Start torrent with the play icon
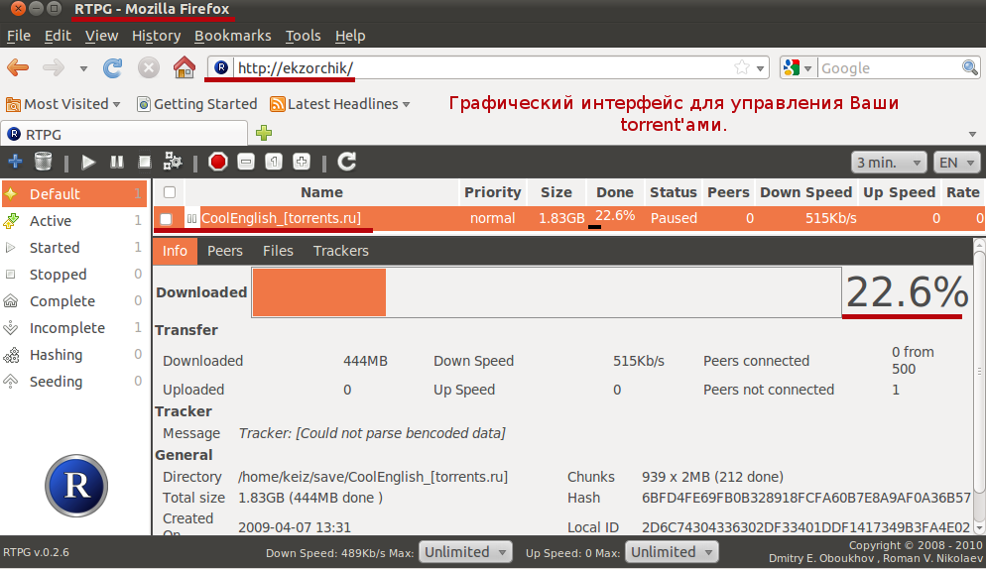Viewport: 986px width, 569px height. coord(88,163)
